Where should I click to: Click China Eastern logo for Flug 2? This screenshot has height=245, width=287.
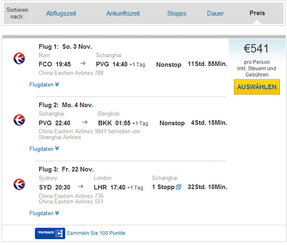click(x=19, y=120)
